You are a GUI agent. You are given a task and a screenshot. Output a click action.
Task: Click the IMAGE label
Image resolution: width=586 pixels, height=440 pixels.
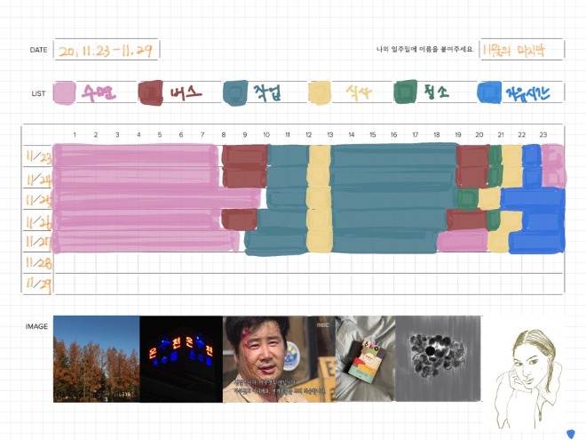point(36,326)
